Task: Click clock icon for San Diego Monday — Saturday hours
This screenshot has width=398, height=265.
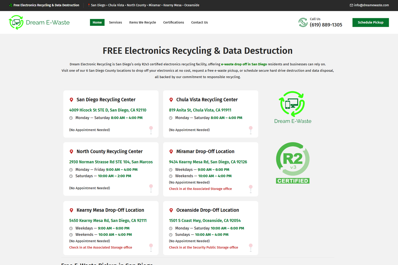Action: 71,118
